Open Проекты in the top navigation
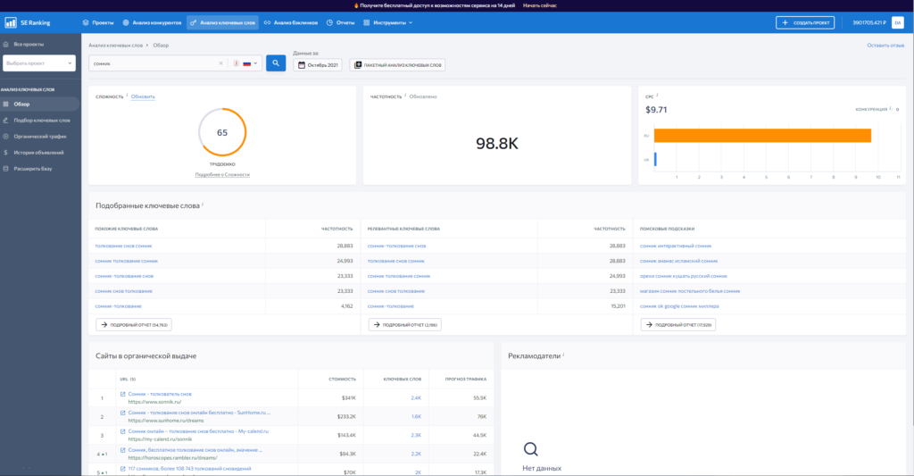 pyautogui.click(x=98, y=22)
